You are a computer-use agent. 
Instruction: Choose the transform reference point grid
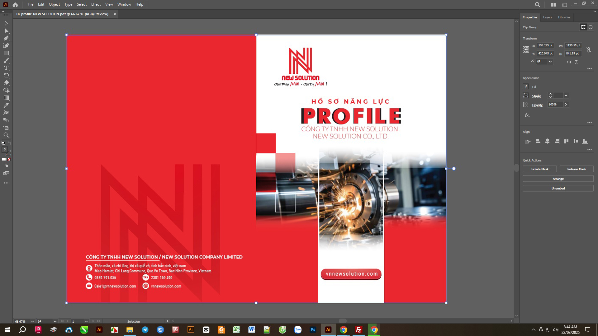[x=526, y=49]
